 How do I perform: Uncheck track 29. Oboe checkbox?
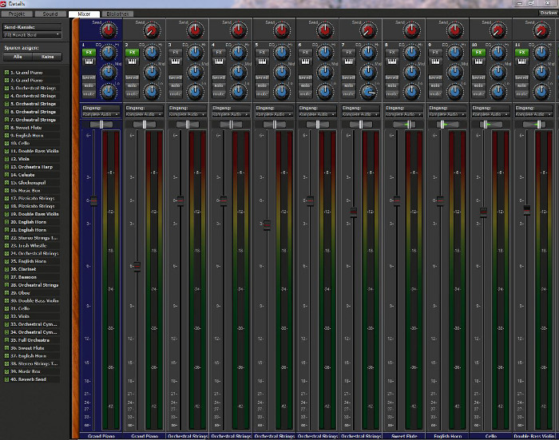(x=6, y=293)
